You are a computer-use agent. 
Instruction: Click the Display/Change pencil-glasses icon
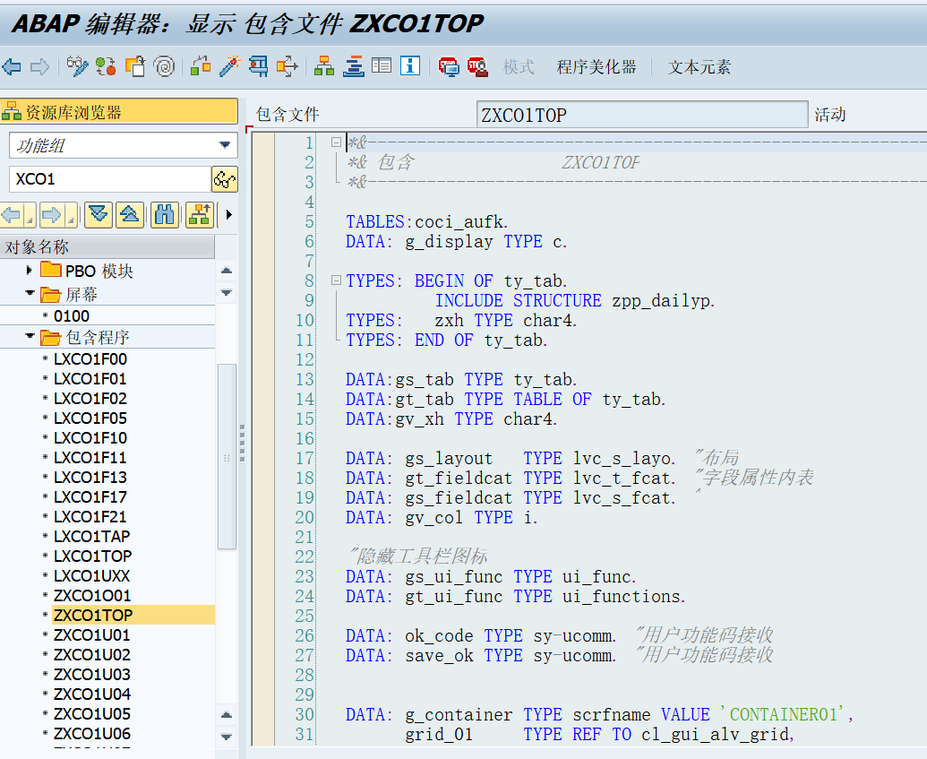(77, 66)
